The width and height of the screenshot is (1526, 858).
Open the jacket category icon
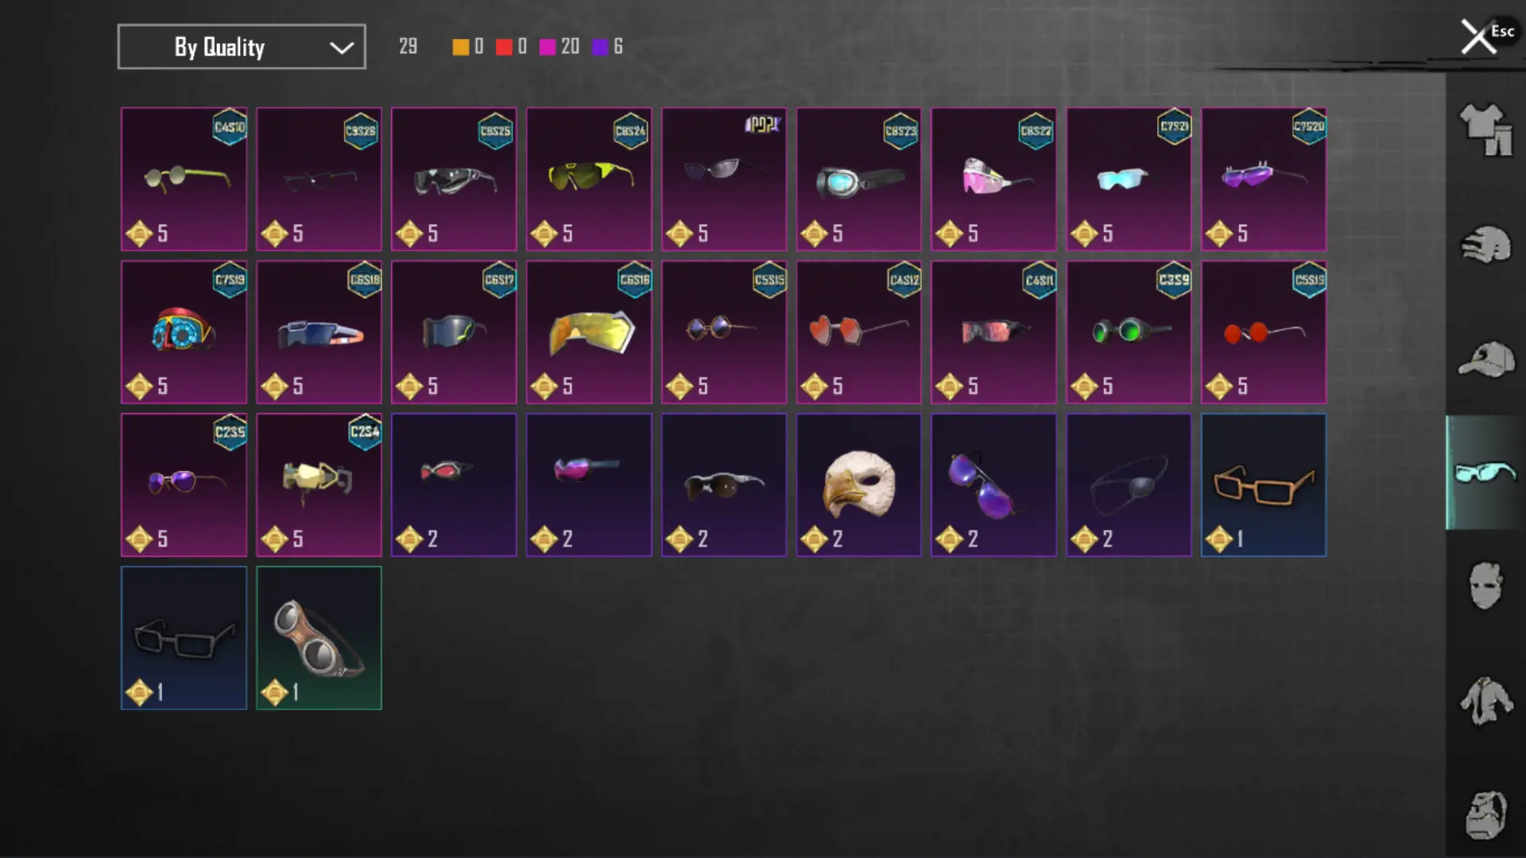tap(1485, 700)
